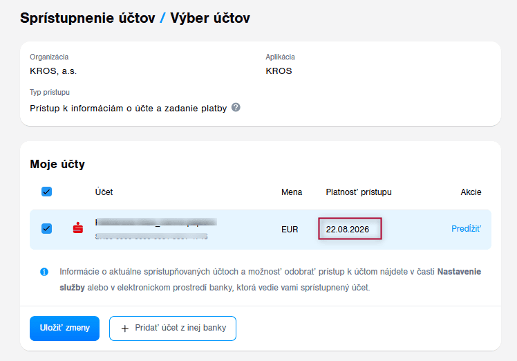The image size is (517, 361).
Task: Click the Akcie column header
Action: (471, 192)
